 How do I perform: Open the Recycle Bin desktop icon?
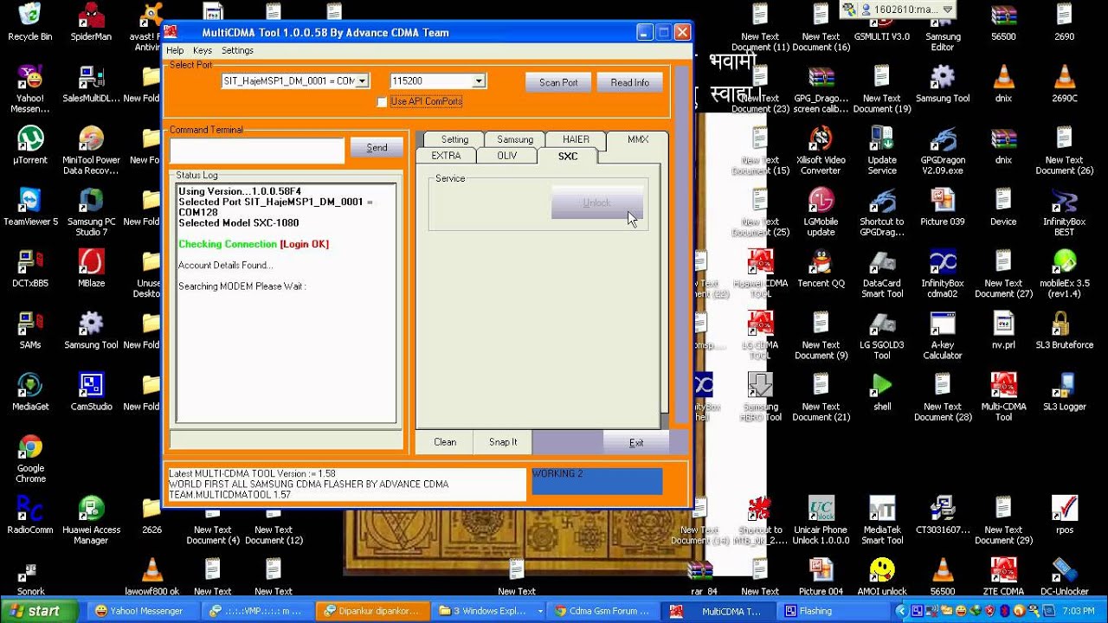(x=30, y=22)
